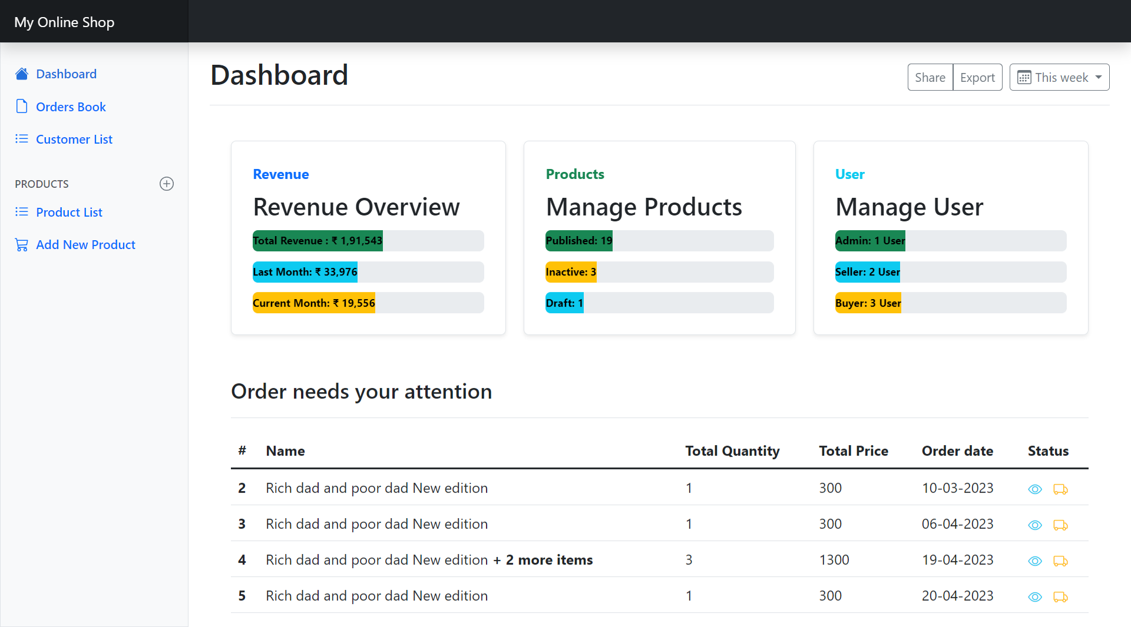Open the This week dropdown
Viewport: 1131px width, 627px height.
[1059, 77]
